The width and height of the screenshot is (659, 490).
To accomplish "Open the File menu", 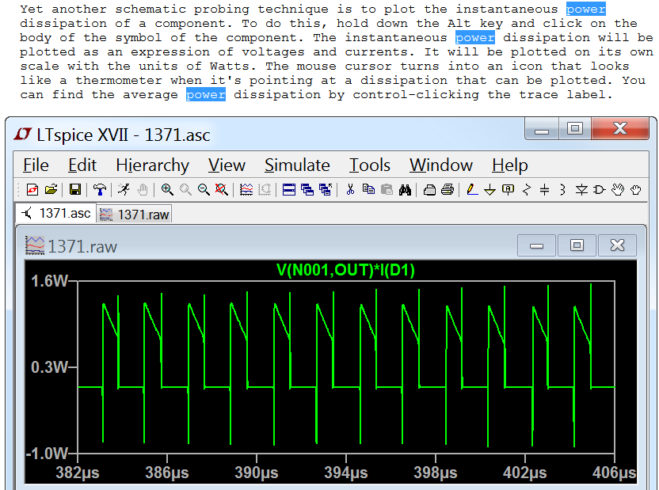I will (x=36, y=165).
